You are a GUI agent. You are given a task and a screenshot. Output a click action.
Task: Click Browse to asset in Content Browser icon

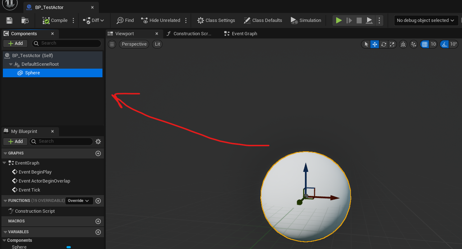click(25, 20)
